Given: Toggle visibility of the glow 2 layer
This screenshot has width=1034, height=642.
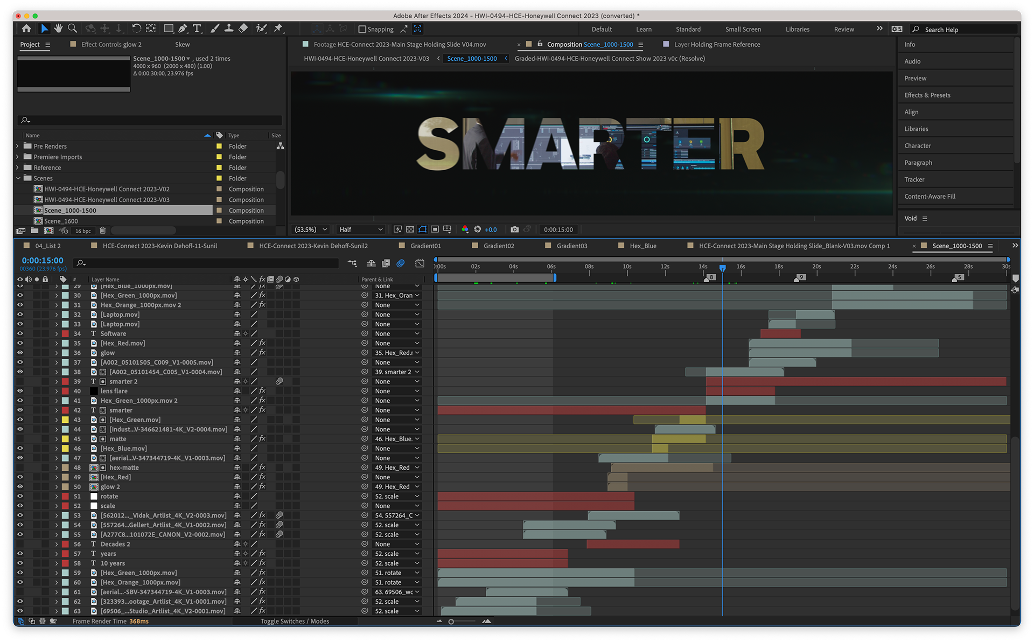Looking at the screenshot, I should click(x=20, y=487).
